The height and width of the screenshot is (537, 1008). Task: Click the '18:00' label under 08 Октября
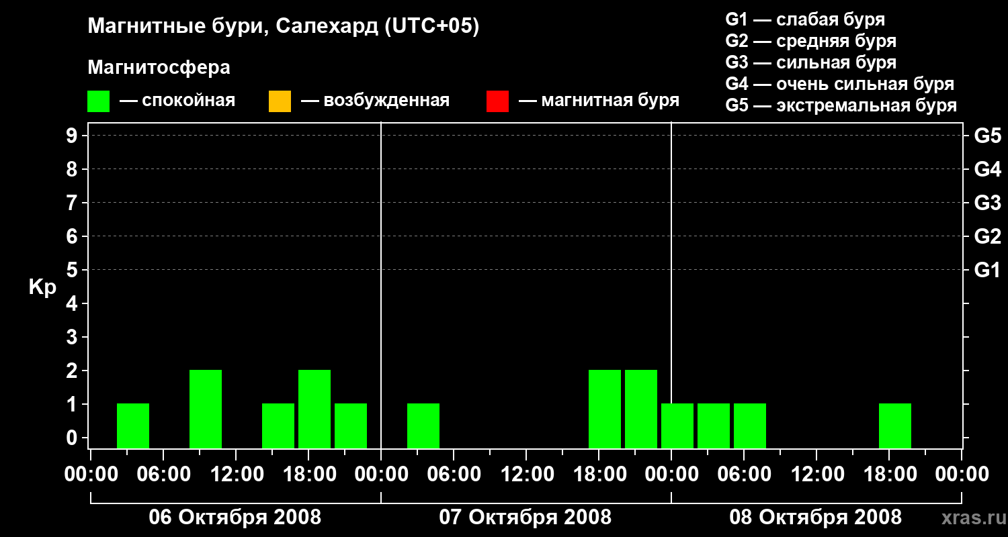coord(889,475)
